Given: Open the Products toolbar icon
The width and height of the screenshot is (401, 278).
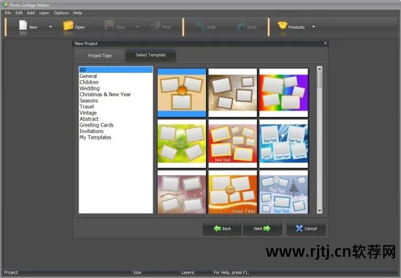Looking at the screenshot, I should [x=282, y=26].
